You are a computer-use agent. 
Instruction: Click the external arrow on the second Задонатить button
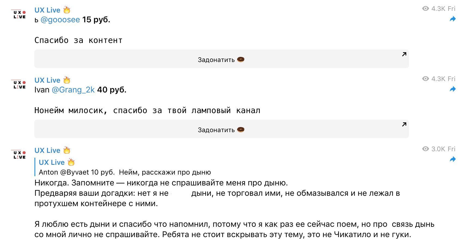[404, 125]
